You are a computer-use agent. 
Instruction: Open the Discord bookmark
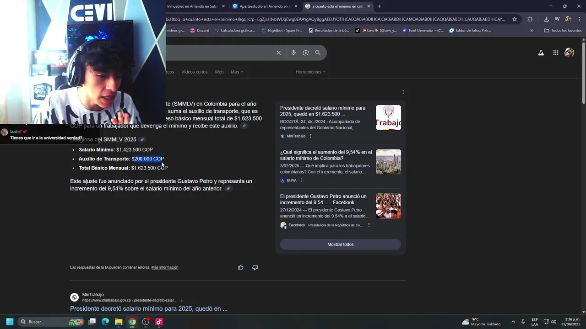point(200,31)
